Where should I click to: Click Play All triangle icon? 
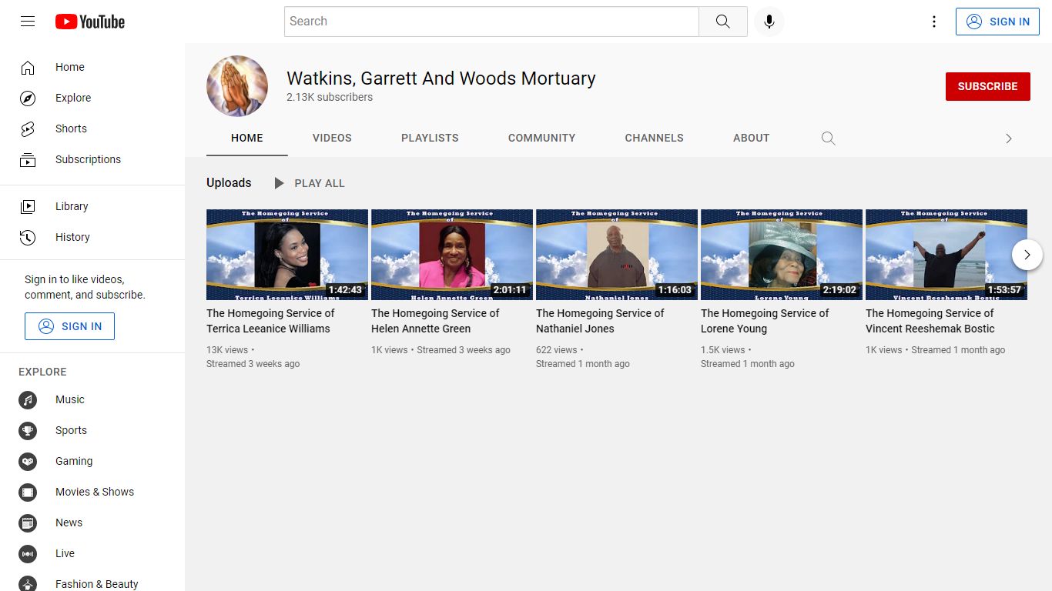(279, 183)
